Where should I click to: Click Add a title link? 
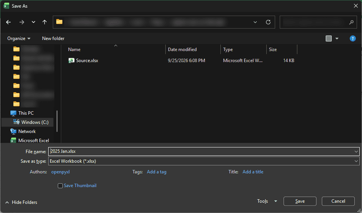coord(253,172)
